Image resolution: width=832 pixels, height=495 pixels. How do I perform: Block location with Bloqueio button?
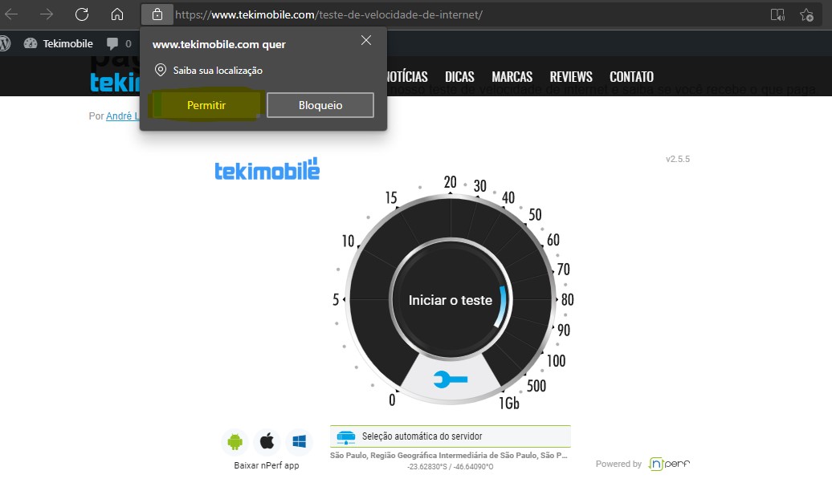pos(320,105)
